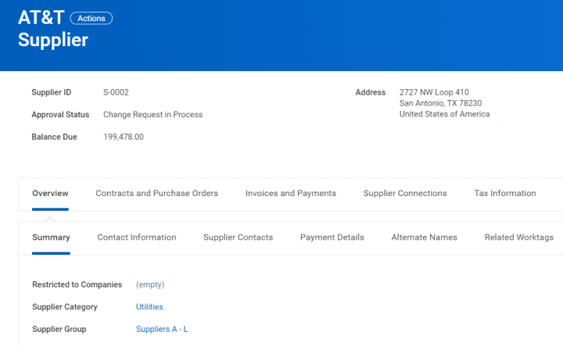Open the Tax Information tab
Viewport: 563px width, 346px height.
(505, 194)
